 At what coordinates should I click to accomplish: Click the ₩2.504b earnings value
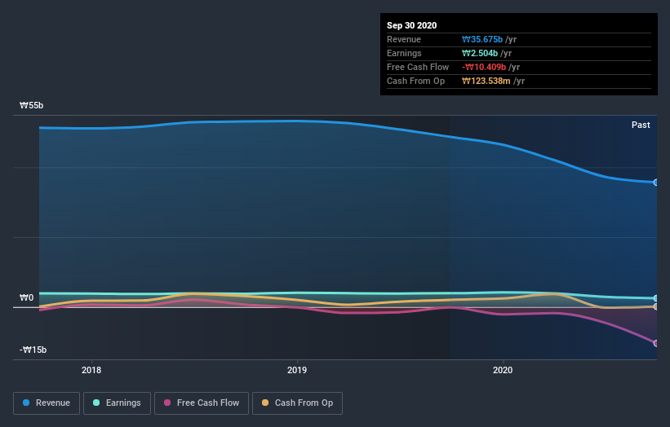coord(479,53)
